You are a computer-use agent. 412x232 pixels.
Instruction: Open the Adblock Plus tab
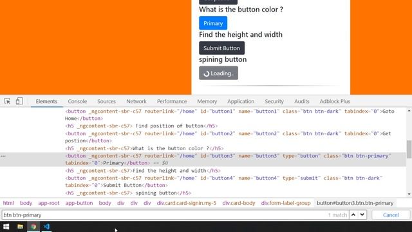(335, 101)
